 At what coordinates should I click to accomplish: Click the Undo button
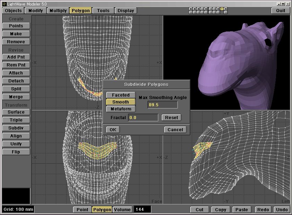pyautogui.click(x=282, y=209)
